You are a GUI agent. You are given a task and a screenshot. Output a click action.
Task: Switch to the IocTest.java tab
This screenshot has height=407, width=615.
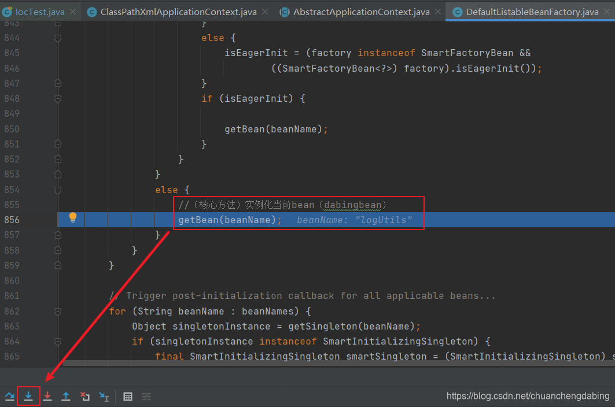pyautogui.click(x=39, y=12)
